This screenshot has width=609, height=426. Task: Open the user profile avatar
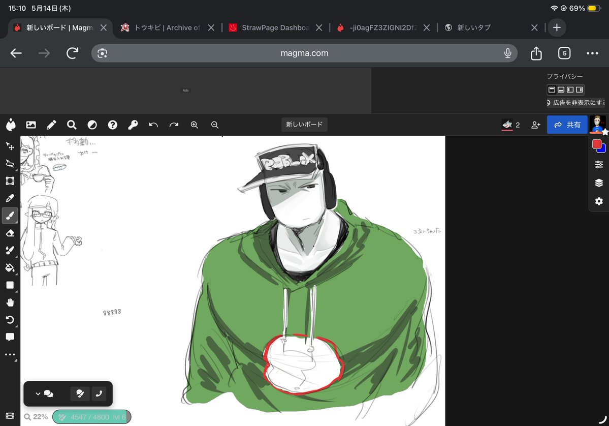[597, 125]
